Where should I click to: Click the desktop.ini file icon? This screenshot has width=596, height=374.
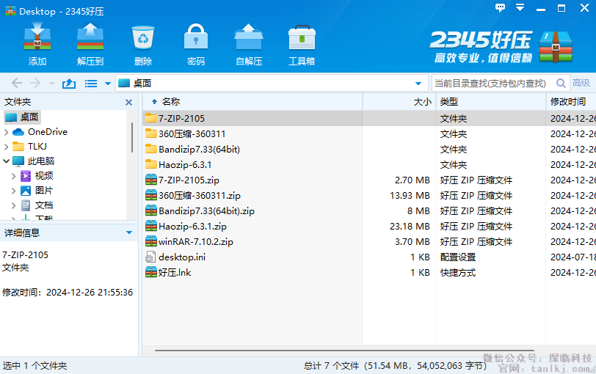pos(150,257)
